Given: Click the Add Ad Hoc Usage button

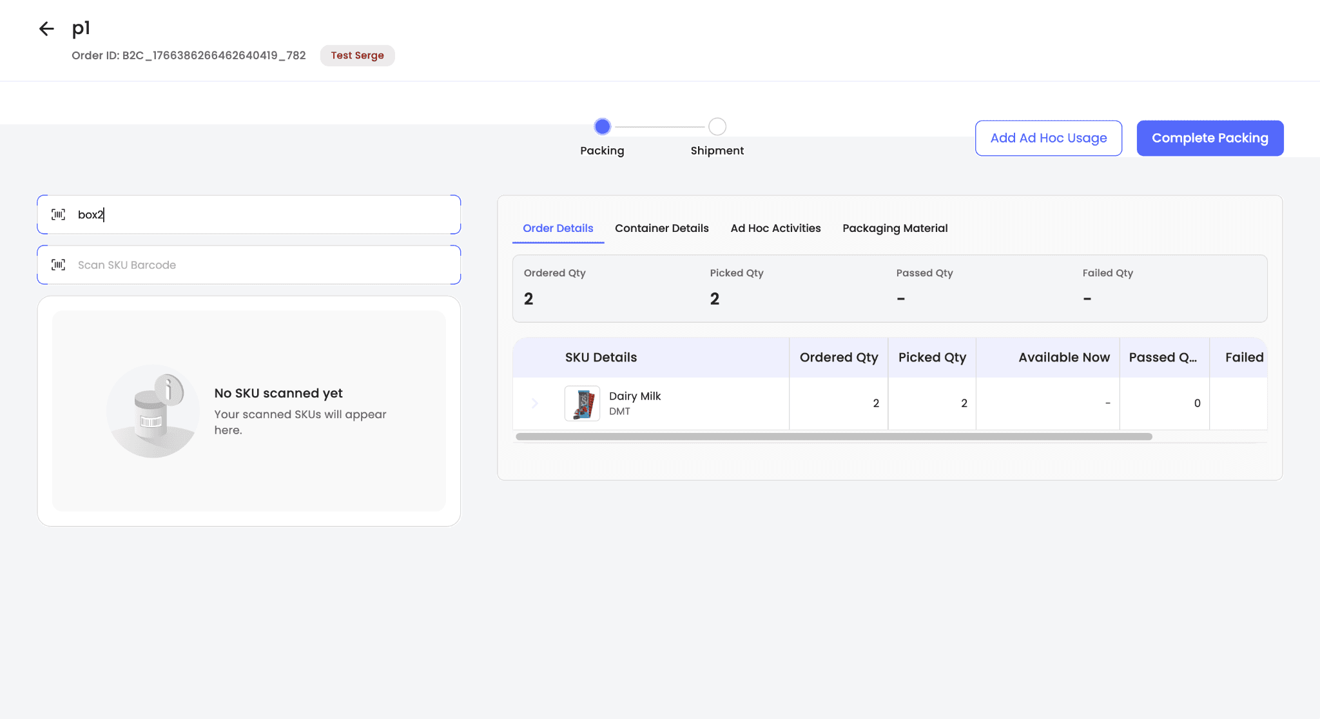Looking at the screenshot, I should pos(1048,138).
